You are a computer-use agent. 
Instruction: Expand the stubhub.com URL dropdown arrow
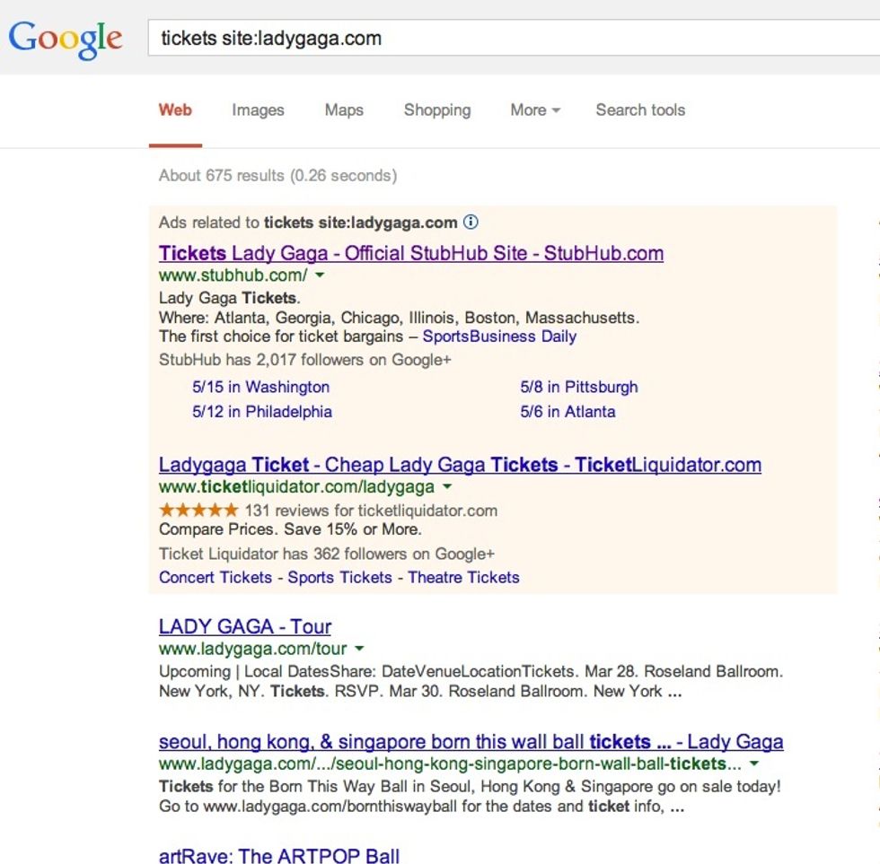(x=320, y=275)
